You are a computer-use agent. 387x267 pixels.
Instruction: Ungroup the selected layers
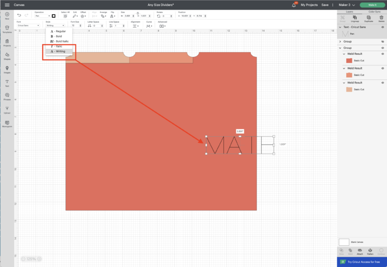(x=356, y=20)
